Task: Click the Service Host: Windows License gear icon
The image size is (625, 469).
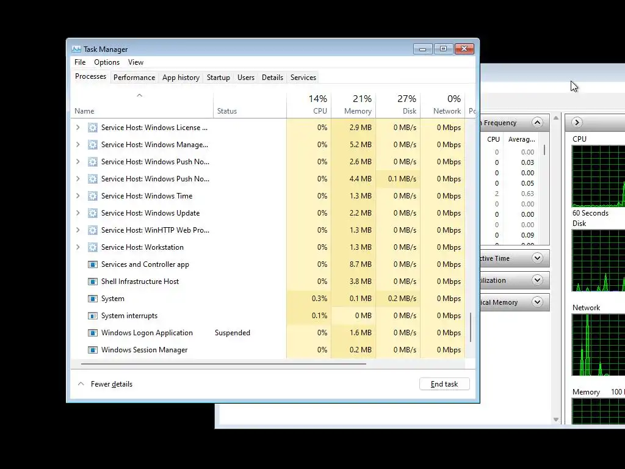Action: (x=93, y=128)
